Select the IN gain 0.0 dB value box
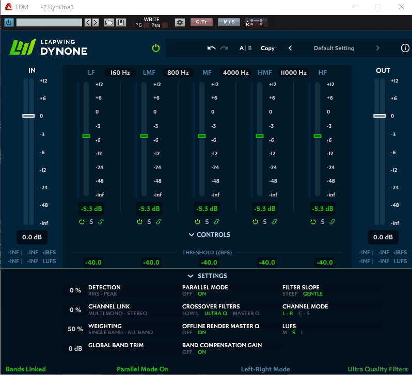412x375 pixels. pyautogui.click(x=32, y=237)
